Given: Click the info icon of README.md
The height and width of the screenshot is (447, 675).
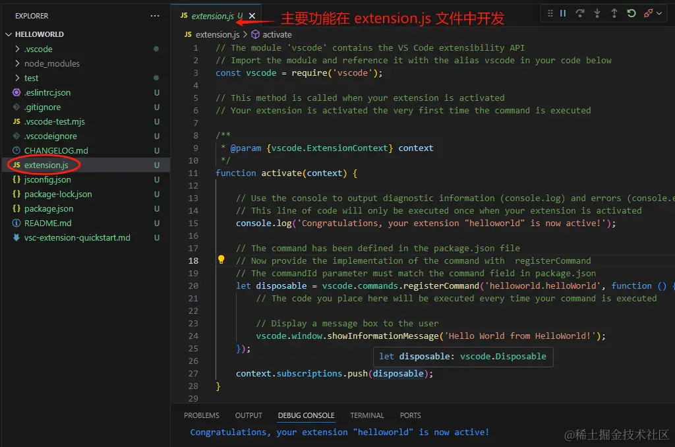Looking at the screenshot, I should coord(16,223).
